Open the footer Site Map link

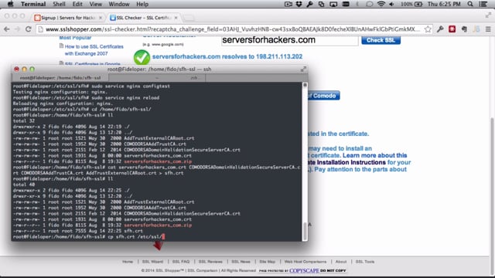click(267, 262)
